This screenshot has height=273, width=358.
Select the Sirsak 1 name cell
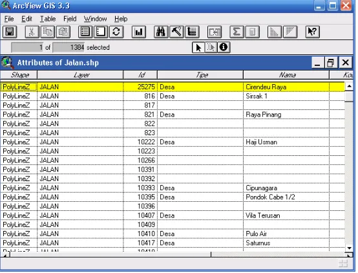coord(286,96)
